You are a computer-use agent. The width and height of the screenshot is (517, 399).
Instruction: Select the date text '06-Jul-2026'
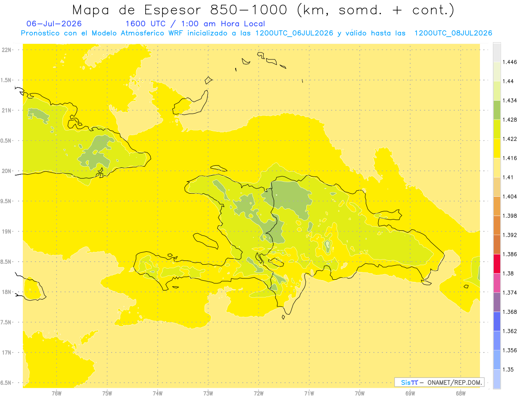pyautogui.click(x=54, y=24)
